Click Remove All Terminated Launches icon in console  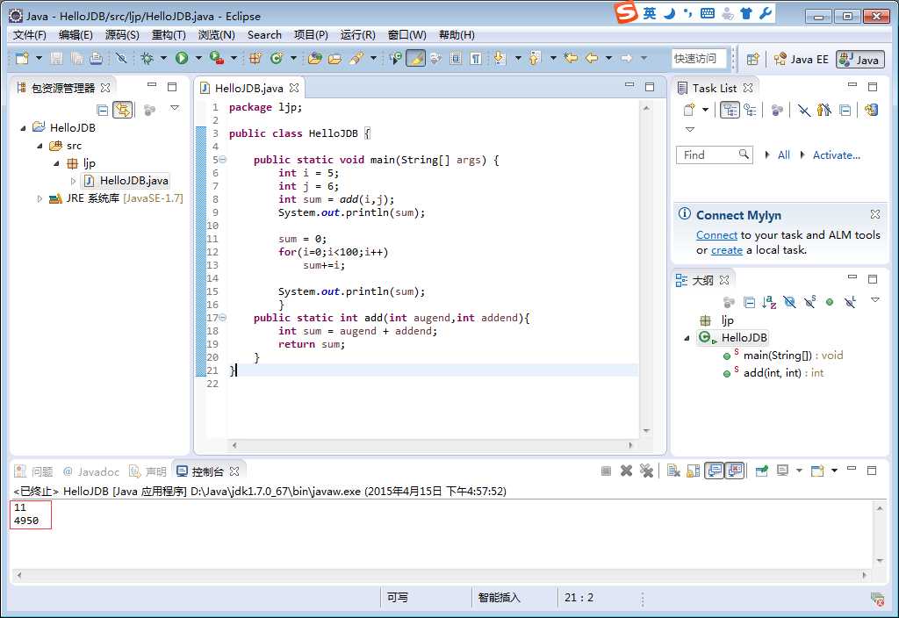(647, 471)
